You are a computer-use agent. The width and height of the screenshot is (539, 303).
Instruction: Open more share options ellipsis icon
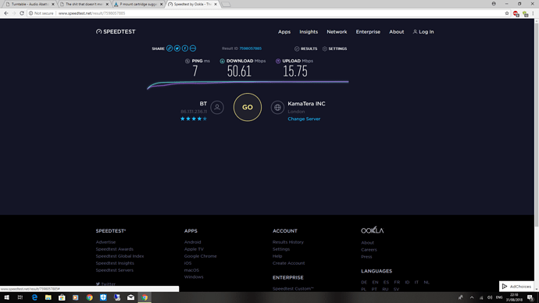193,48
